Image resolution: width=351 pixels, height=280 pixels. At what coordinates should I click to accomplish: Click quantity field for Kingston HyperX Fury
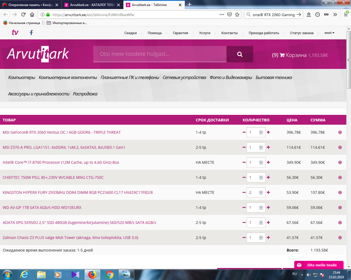click(x=256, y=192)
